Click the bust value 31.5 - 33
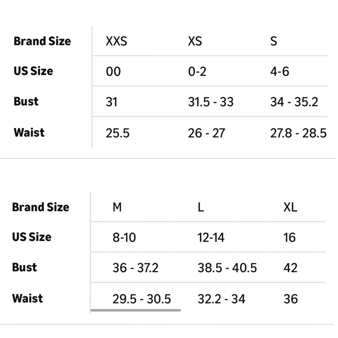Screen dimensions: 338x338 (211, 102)
